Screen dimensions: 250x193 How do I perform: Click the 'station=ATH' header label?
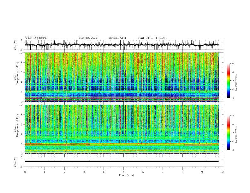[x=117, y=38]
